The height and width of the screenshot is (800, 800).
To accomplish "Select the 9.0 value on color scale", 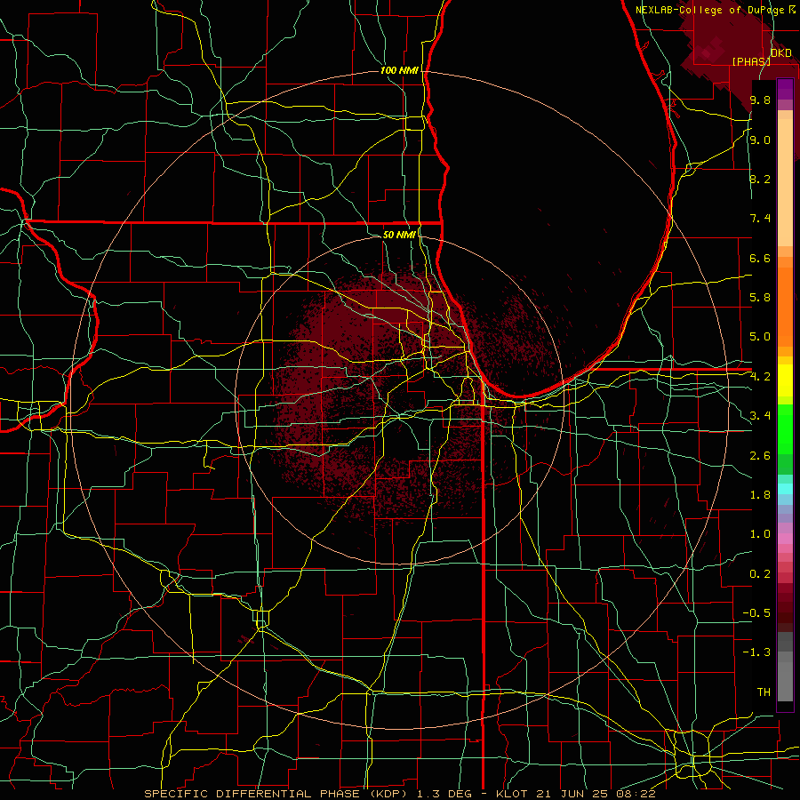I will (x=760, y=140).
